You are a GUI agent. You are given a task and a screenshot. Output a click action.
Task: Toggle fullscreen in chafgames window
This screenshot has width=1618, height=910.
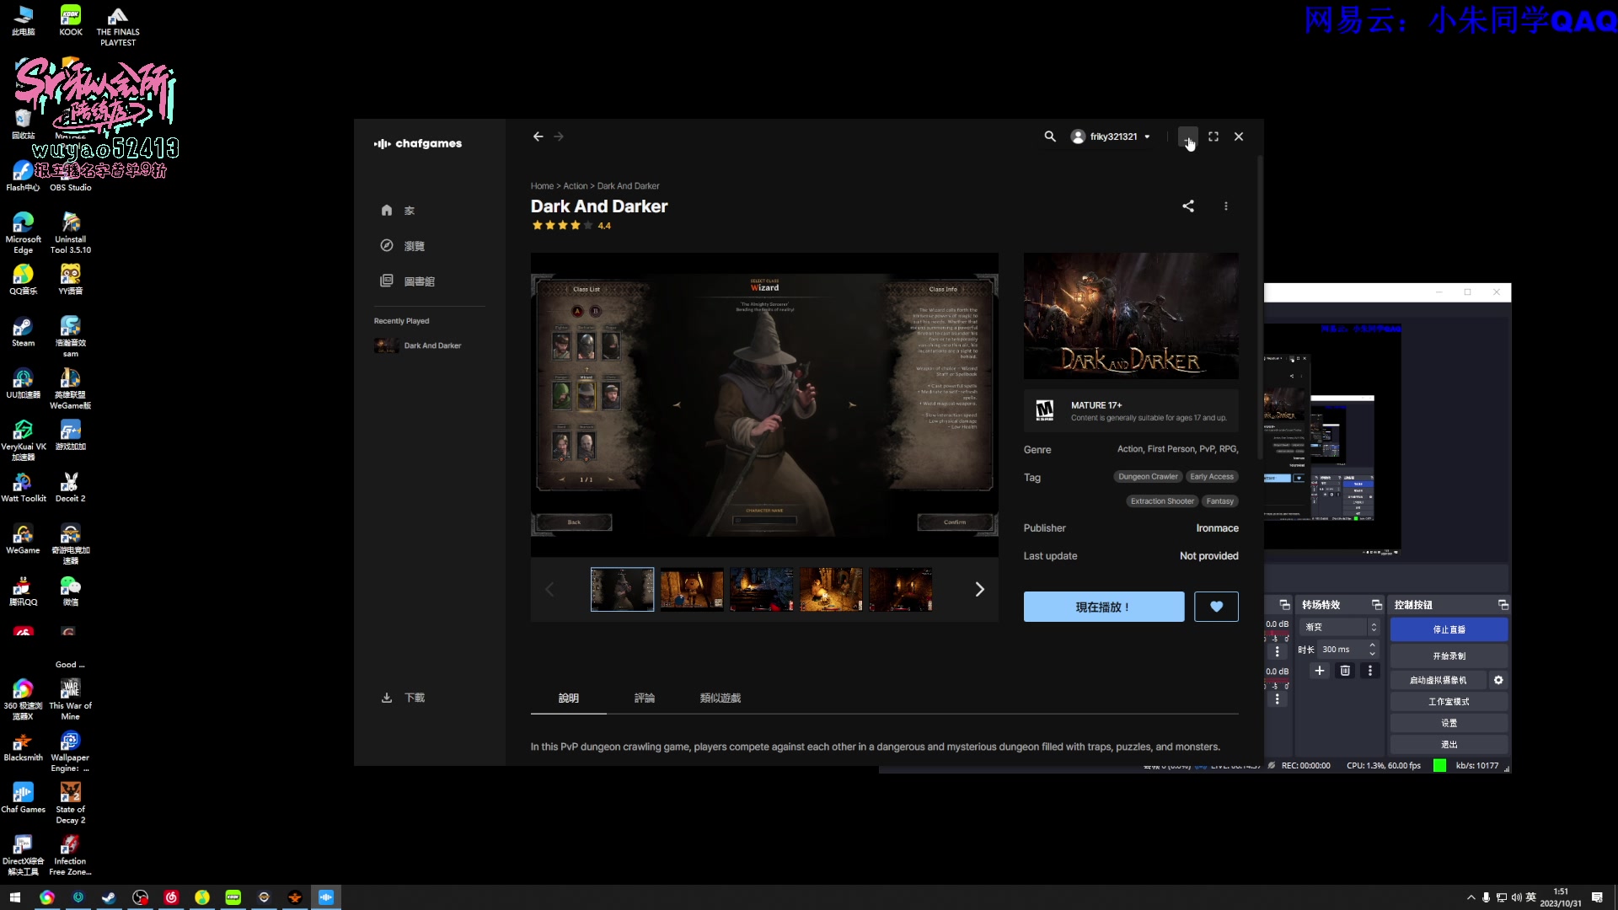tap(1213, 136)
